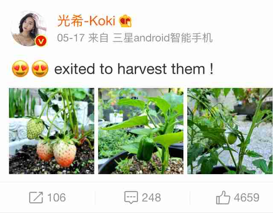Click the orange verified V badge
This screenshot has width=273, height=213.
point(41,41)
